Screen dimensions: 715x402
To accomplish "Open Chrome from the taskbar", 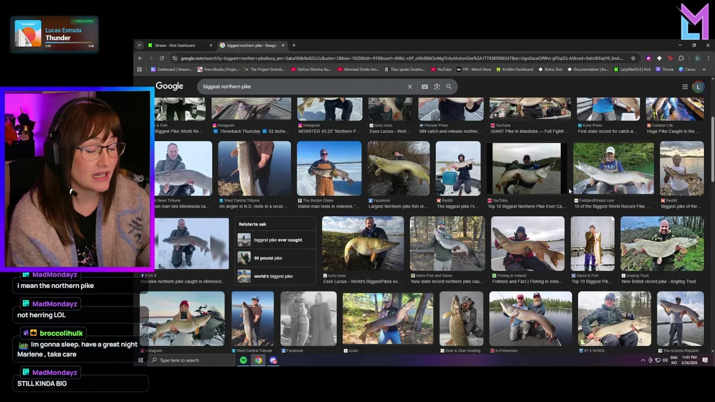I will point(258,360).
